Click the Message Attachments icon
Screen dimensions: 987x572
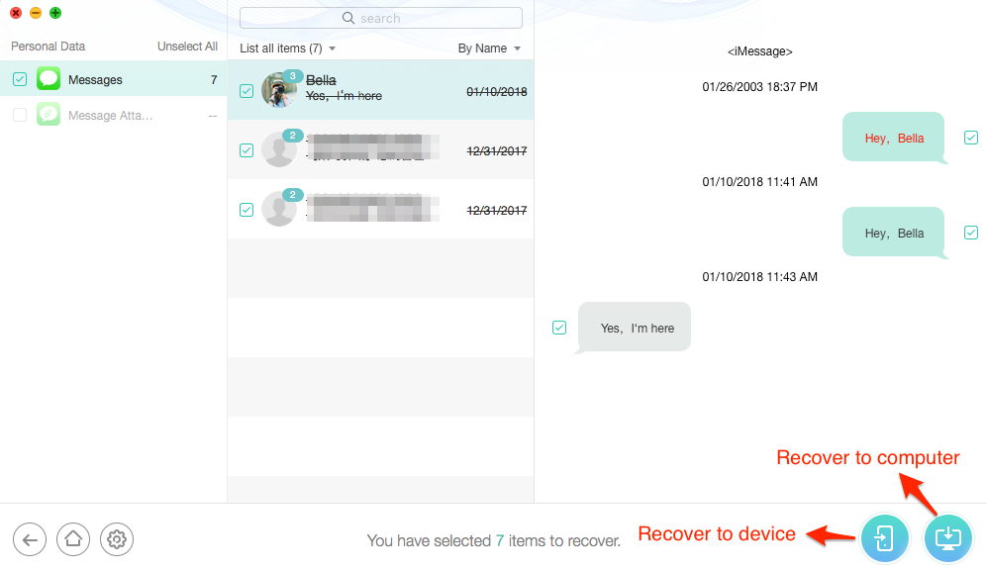[49, 115]
